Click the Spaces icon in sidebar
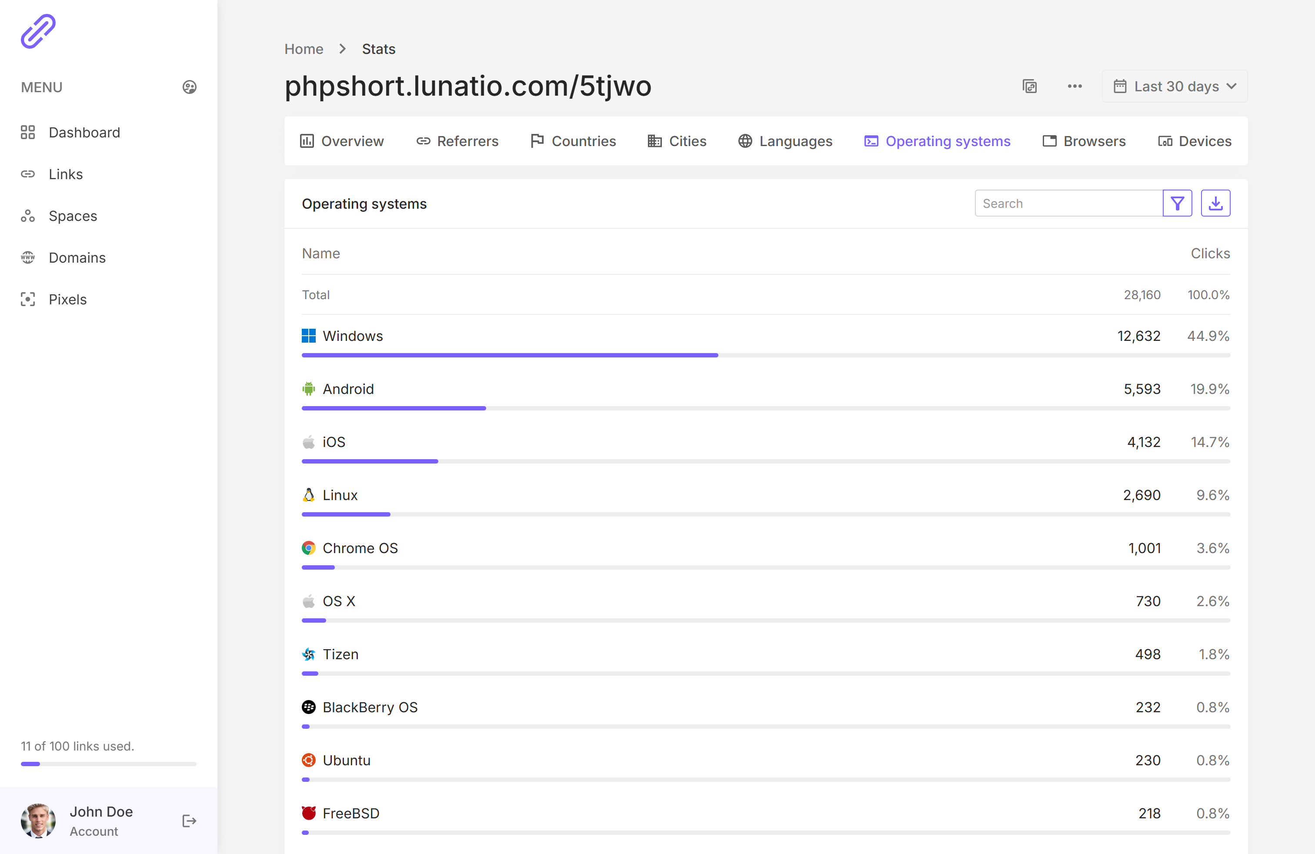Viewport: 1315px width, 854px height. (x=28, y=216)
